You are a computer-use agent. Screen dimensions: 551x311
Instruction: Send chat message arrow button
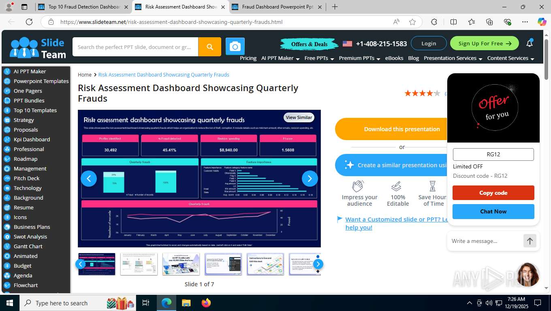[x=530, y=241]
